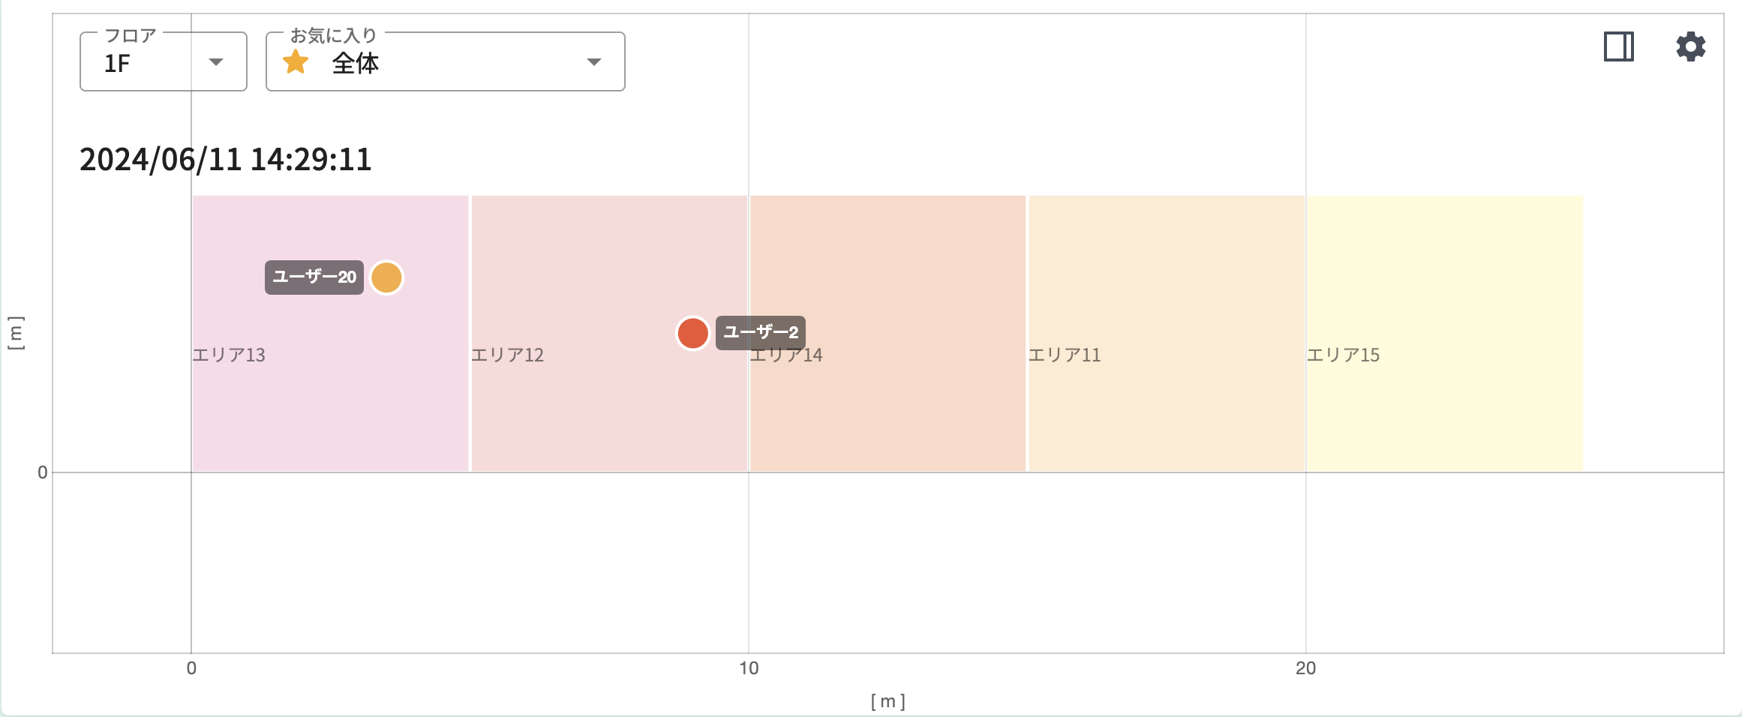
Task: Select the エリア12 zone label
Action: tap(507, 355)
